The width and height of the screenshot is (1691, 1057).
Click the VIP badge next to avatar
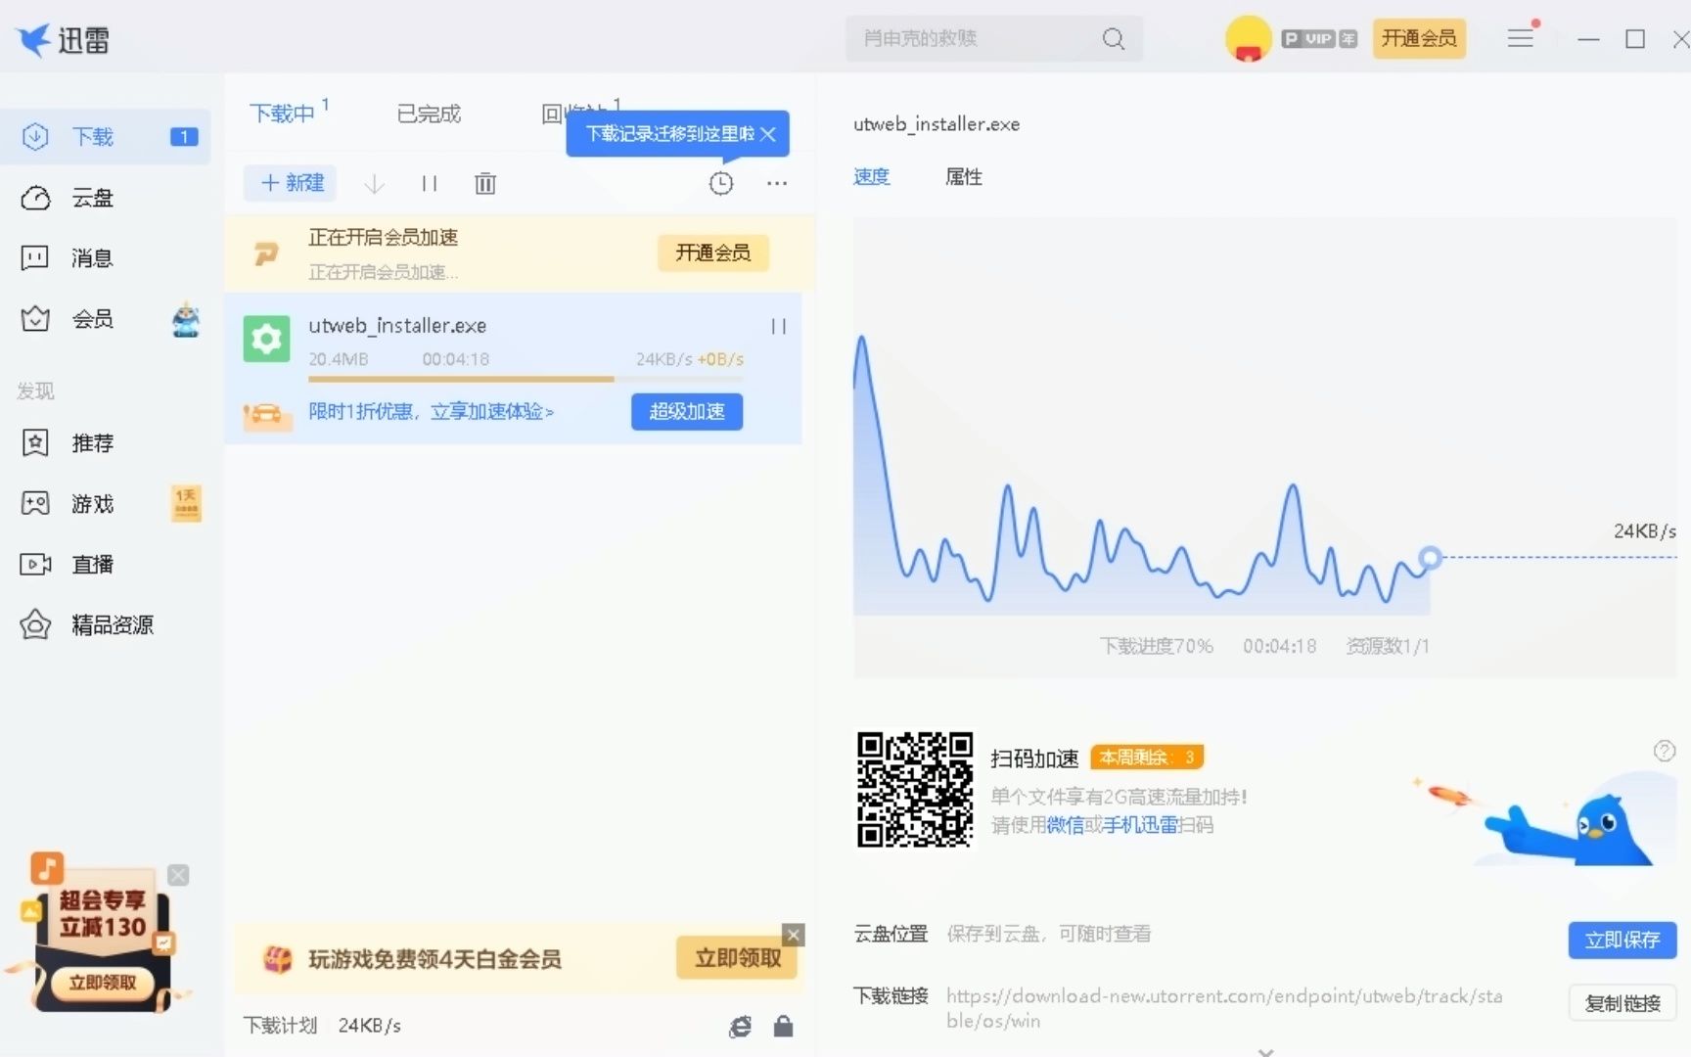[1319, 39]
